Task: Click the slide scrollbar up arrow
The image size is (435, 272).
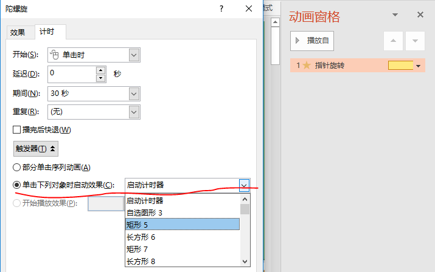Action: 275,22
